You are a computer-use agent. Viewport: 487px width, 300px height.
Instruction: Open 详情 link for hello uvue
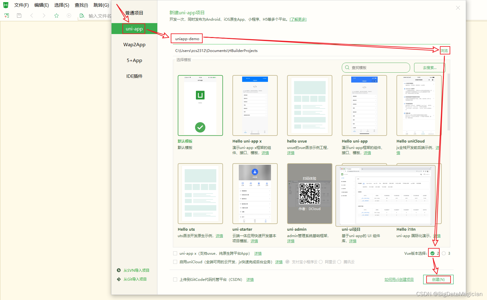[291, 153]
